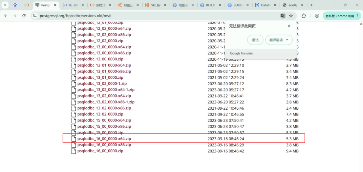Click file icon beside psqlodbc_16_00_0000-x86.zip
Viewport: 363px width, 172px height.
pos(74,145)
